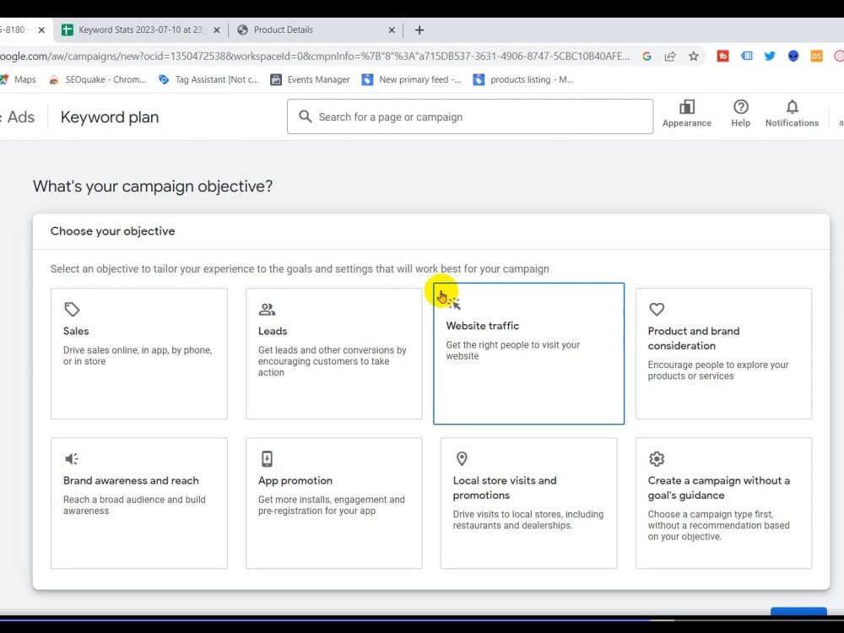Open the Maps bookmark
The width and height of the screenshot is (844, 633).
[19, 79]
